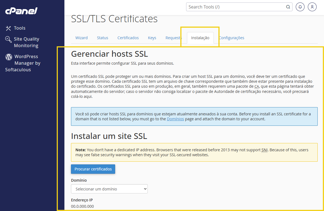Switch to the Configurações tab

coord(231,38)
